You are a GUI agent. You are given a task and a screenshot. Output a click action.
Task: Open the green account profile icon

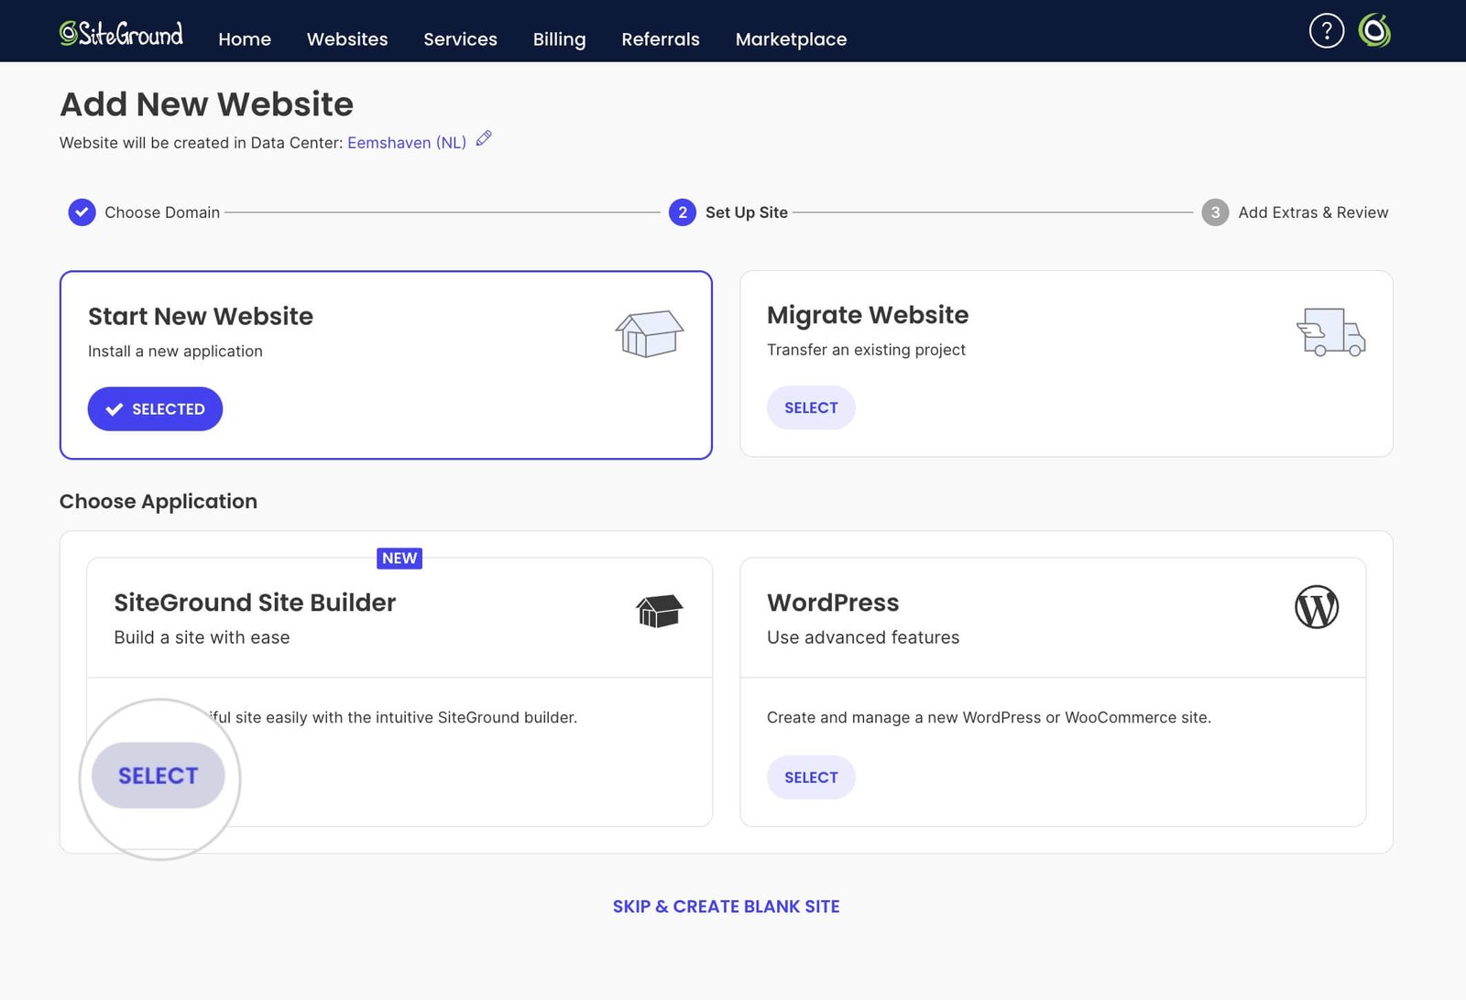point(1374,31)
